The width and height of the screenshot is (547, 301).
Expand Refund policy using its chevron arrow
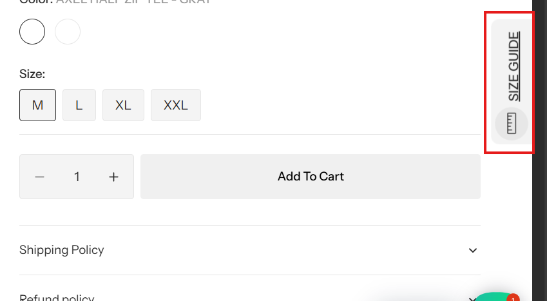click(473, 298)
